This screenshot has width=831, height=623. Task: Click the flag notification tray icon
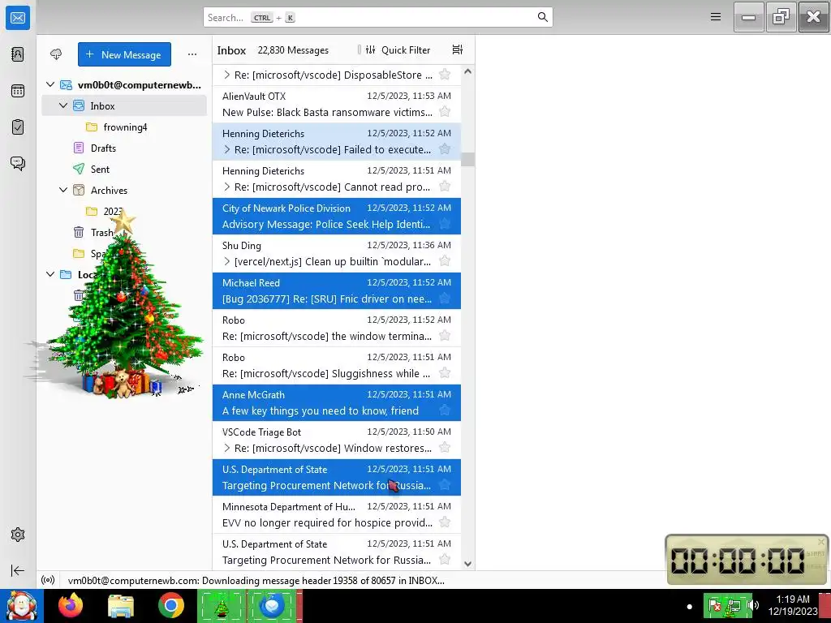click(x=715, y=606)
